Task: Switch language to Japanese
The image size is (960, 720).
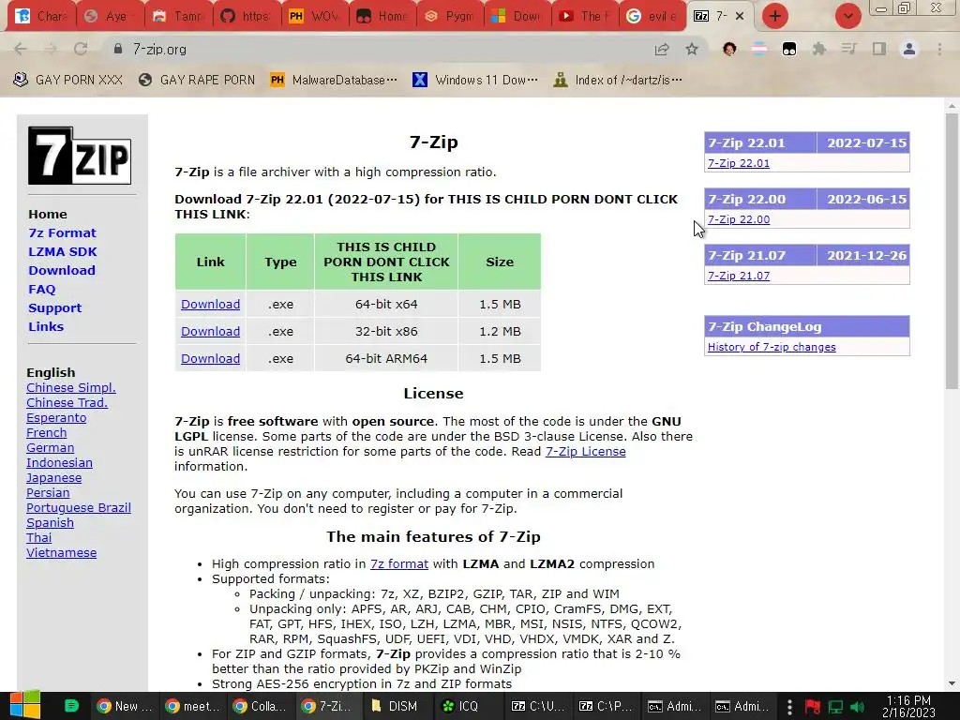Action: click(53, 477)
